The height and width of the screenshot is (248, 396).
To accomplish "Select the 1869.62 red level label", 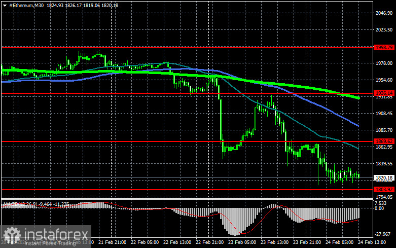I will 384,141.
